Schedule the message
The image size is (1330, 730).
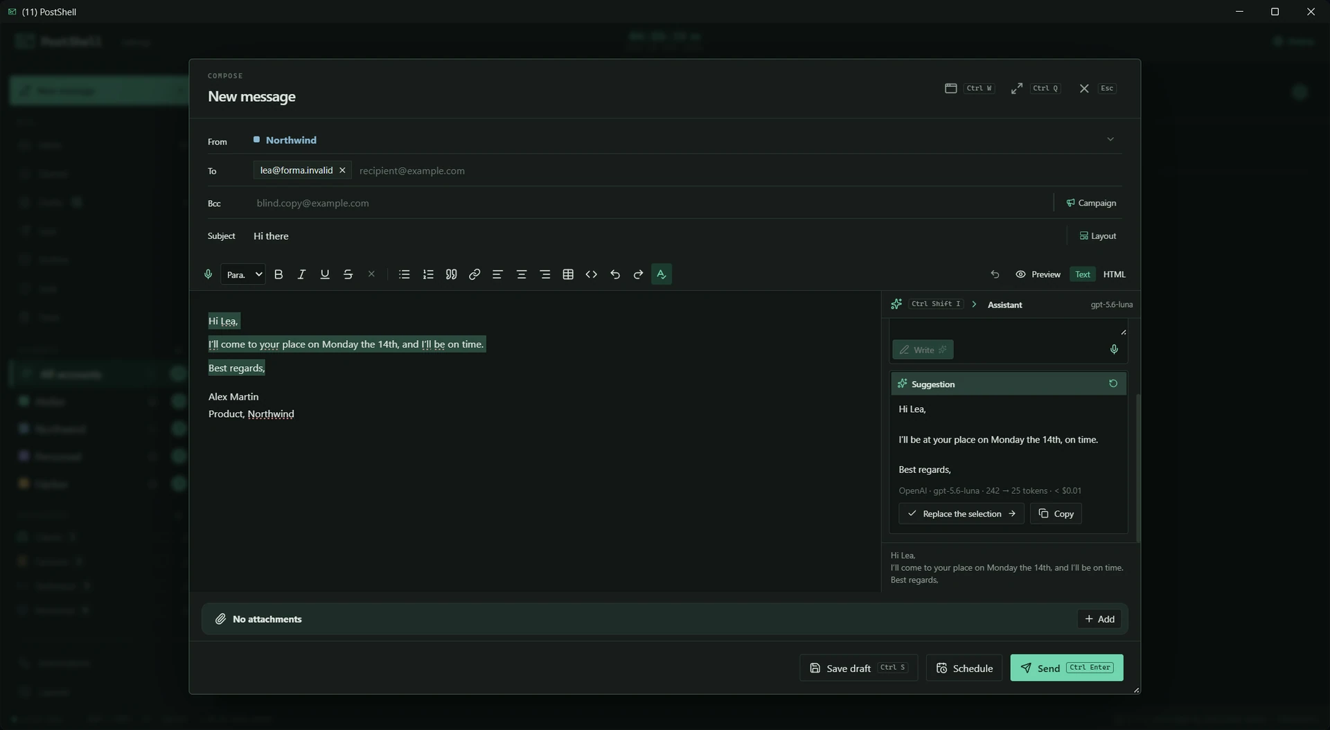[x=964, y=668]
